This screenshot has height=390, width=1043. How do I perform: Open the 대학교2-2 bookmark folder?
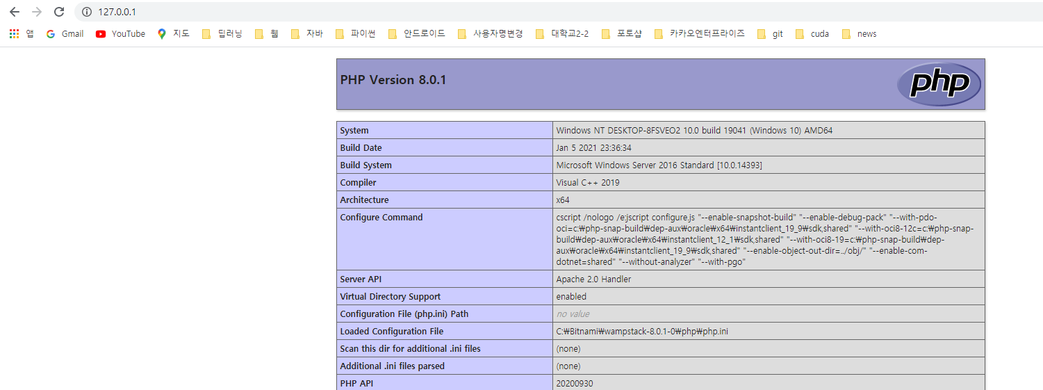click(562, 33)
